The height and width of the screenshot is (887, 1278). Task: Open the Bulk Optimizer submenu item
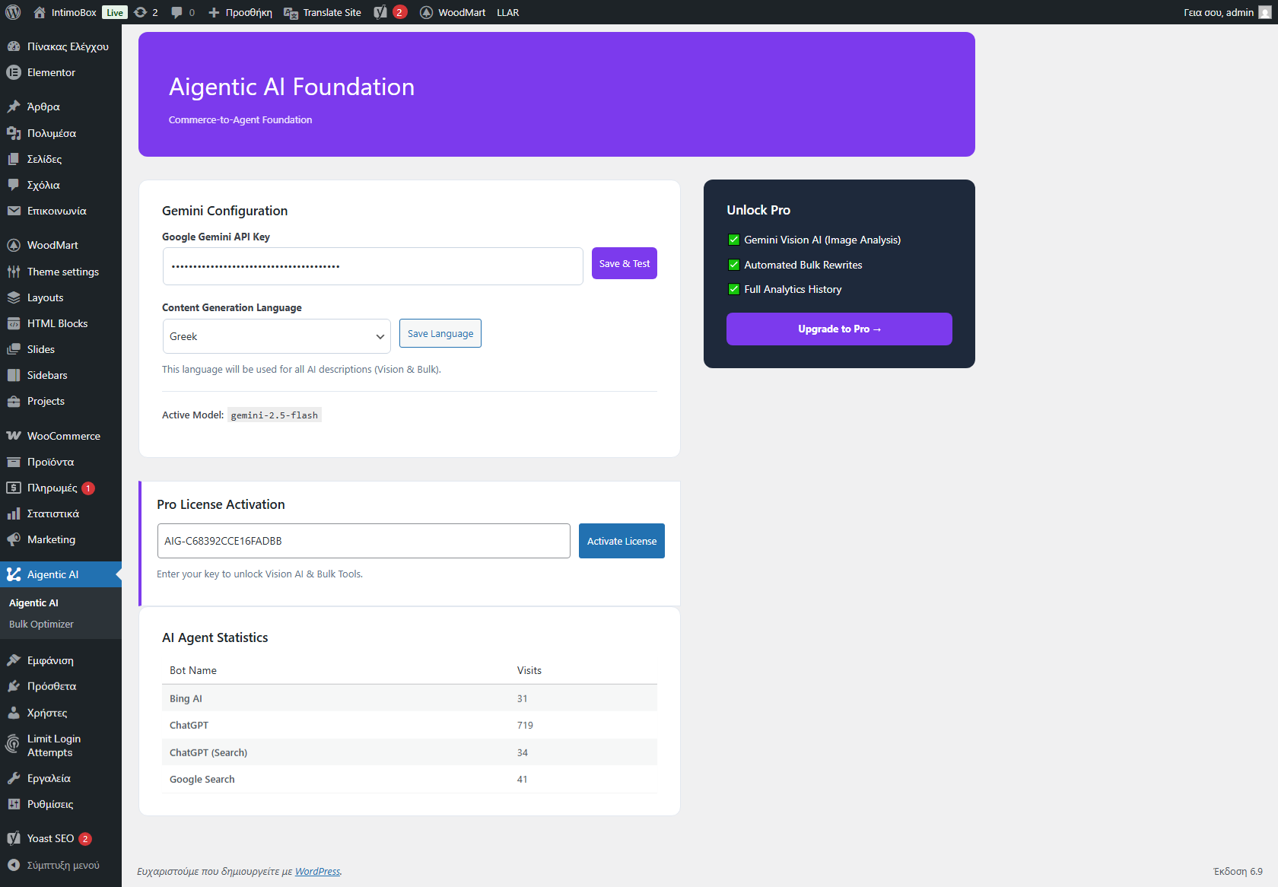42,624
